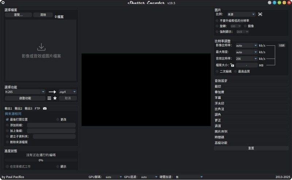
Task: Open the 比例 來源 dropdown
Action: 241,14
